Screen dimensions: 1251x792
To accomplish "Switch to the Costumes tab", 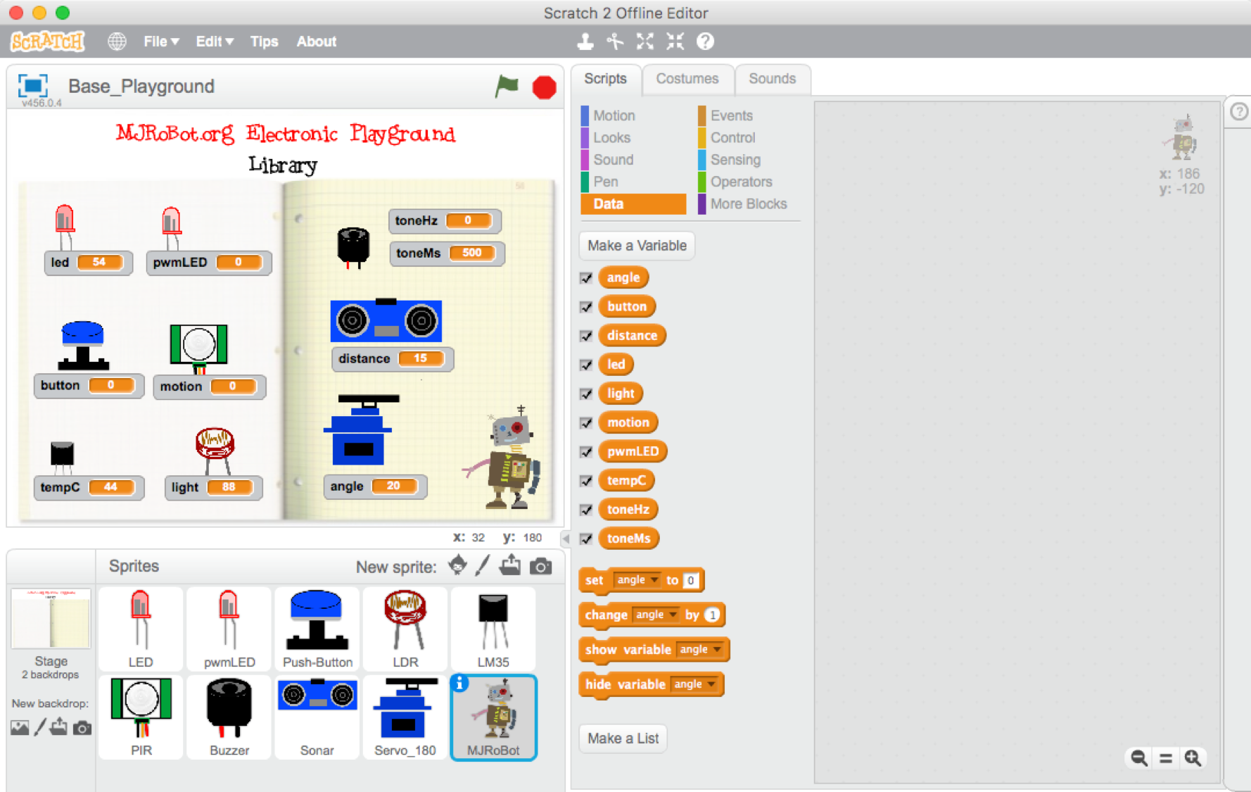I will tap(687, 79).
